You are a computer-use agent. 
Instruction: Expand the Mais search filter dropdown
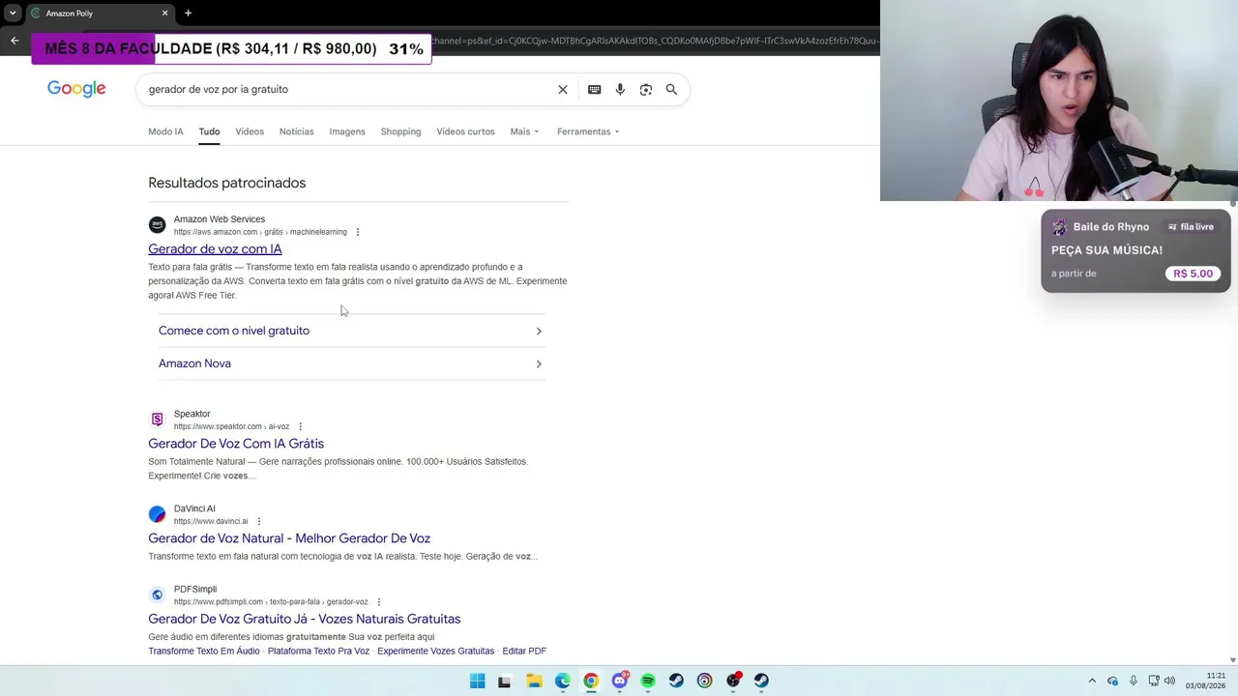coord(524,131)
